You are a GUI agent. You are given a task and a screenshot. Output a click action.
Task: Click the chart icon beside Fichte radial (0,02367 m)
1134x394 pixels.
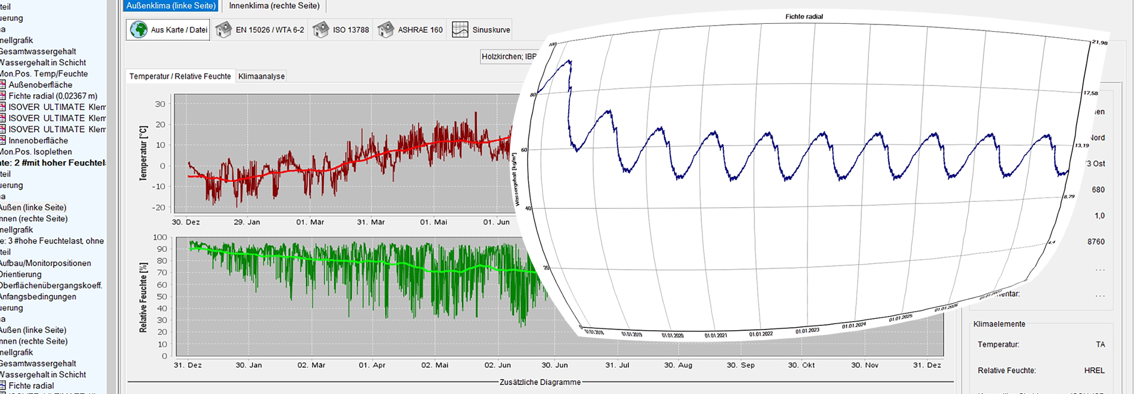(3, 96)
